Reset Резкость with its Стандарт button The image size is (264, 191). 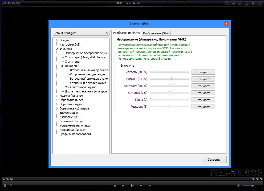coord(203,107)
